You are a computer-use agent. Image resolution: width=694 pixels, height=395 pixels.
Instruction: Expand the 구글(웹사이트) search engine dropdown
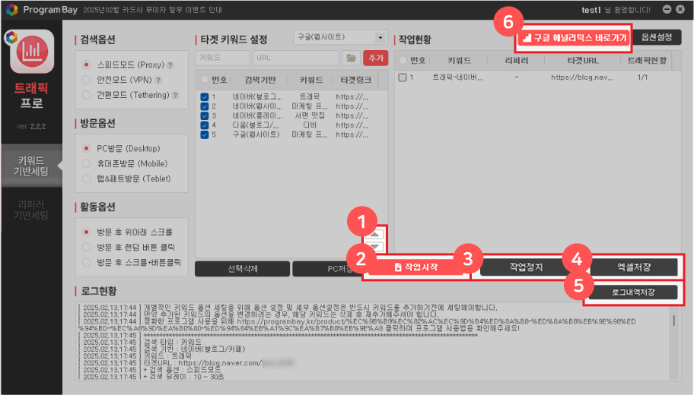339,37
